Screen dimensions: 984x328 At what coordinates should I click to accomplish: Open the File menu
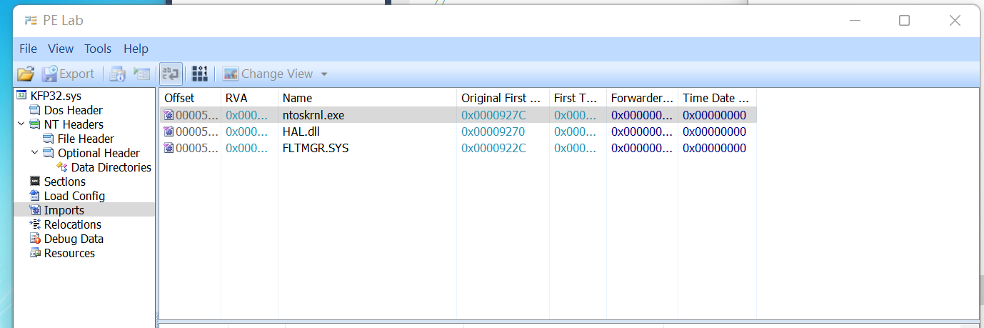tap(28, 49)
